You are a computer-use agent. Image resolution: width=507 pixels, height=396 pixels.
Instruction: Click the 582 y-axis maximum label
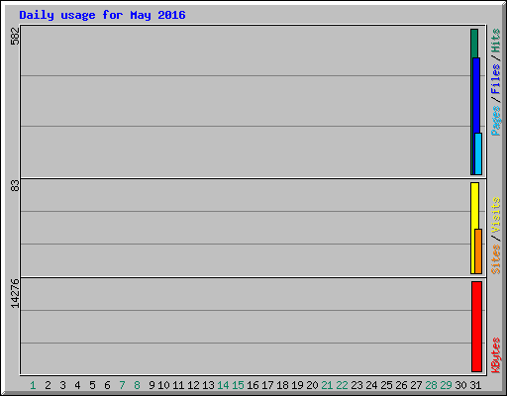click(15, 36)
